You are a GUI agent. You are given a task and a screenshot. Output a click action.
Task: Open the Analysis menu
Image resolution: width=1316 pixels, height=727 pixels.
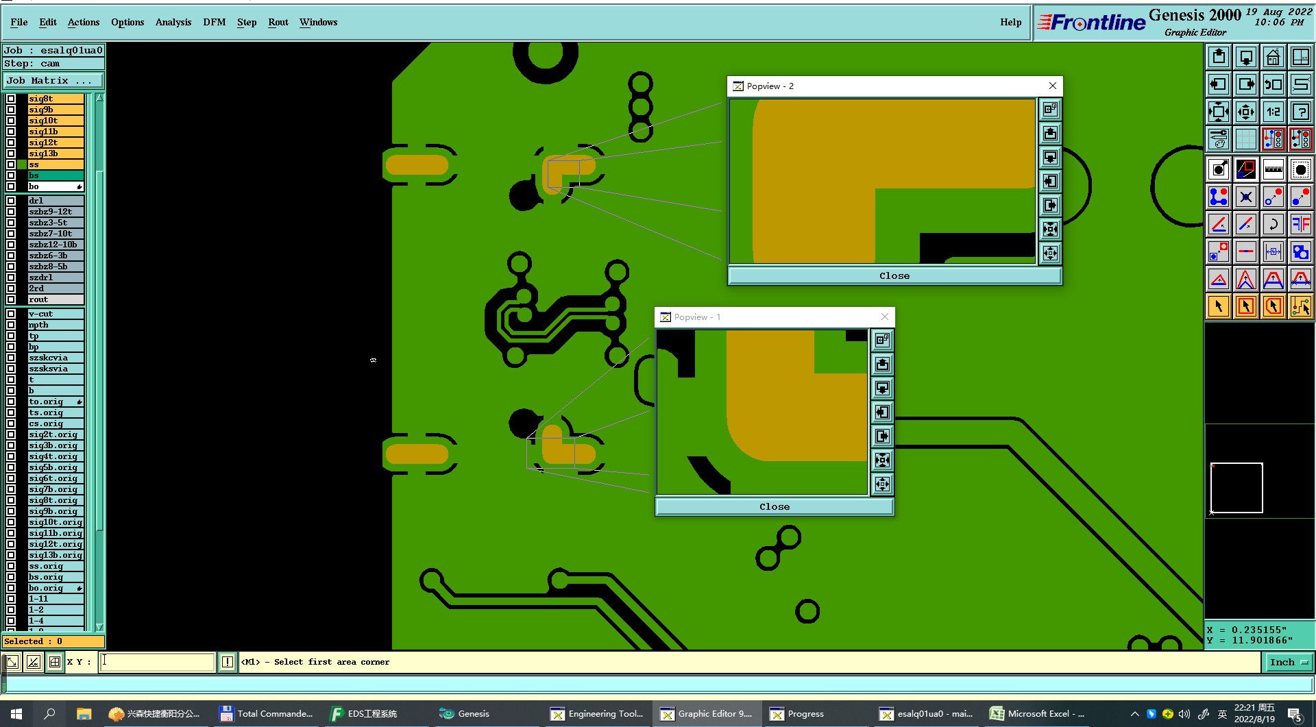tap(173, 22)
